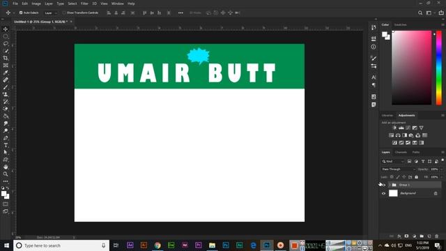Switch to the Channels tab
Image resolution: width=446 pixels, height=251 pixels.
[x=401, y=152]
